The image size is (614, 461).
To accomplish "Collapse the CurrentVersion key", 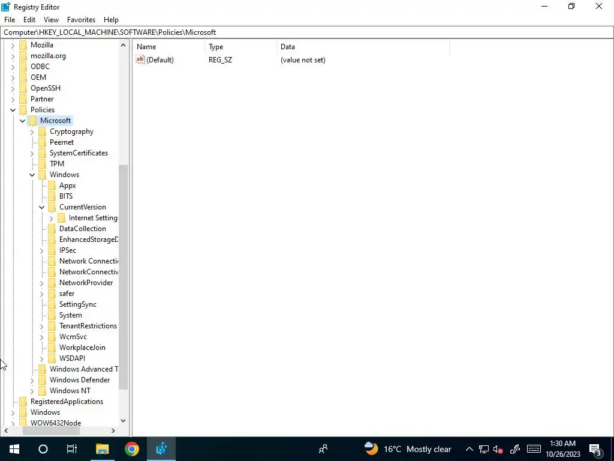I will 41,207.
